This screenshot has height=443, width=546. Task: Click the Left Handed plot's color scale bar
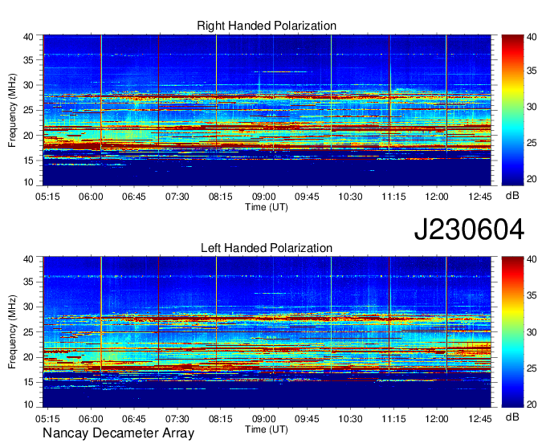[512, 332]
